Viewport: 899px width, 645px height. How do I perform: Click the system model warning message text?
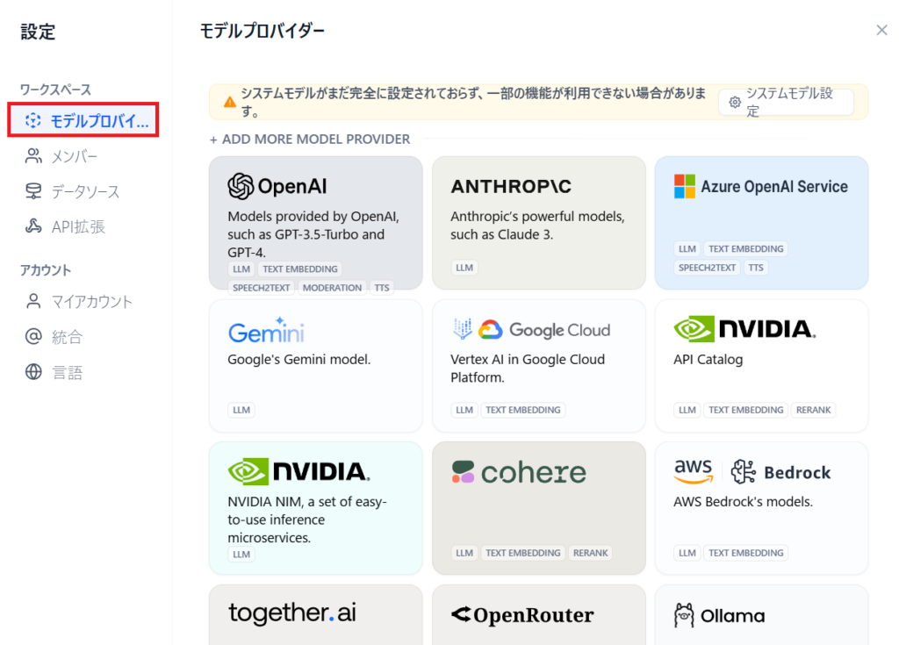473,102
